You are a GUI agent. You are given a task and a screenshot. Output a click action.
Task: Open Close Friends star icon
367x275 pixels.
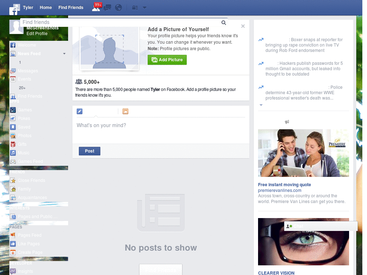click(13, 180)
